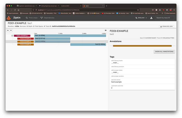The height and width of the screenshot is (118, 182).
Task: Switch to Editing Beginning manual tab
Action: (x=49, y=6)
